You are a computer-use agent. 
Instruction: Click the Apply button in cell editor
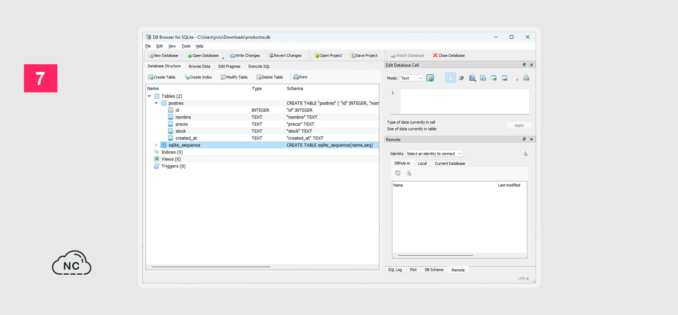click(519, 125)
